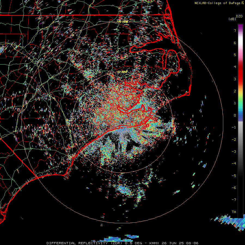Screen dimensions: 245x245
Task: Click the 50 NMI range ring label
Action: coord(122,72)
